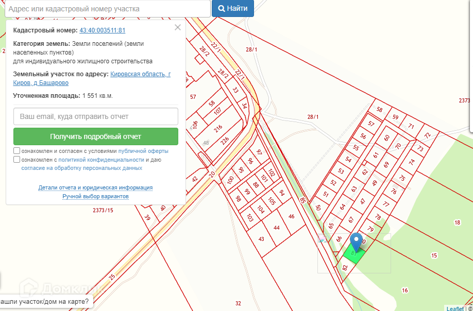Select parcel 15 on the map

click(434, 255)
